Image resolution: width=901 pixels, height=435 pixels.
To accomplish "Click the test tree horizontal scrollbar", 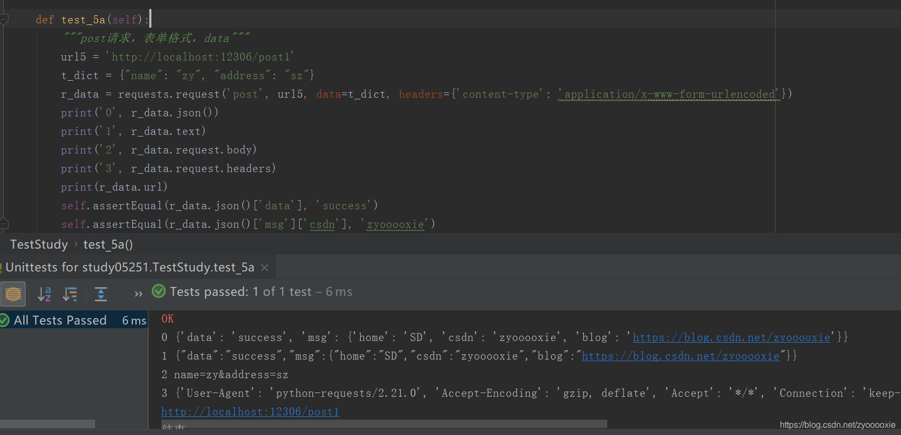I will (47, 424).
